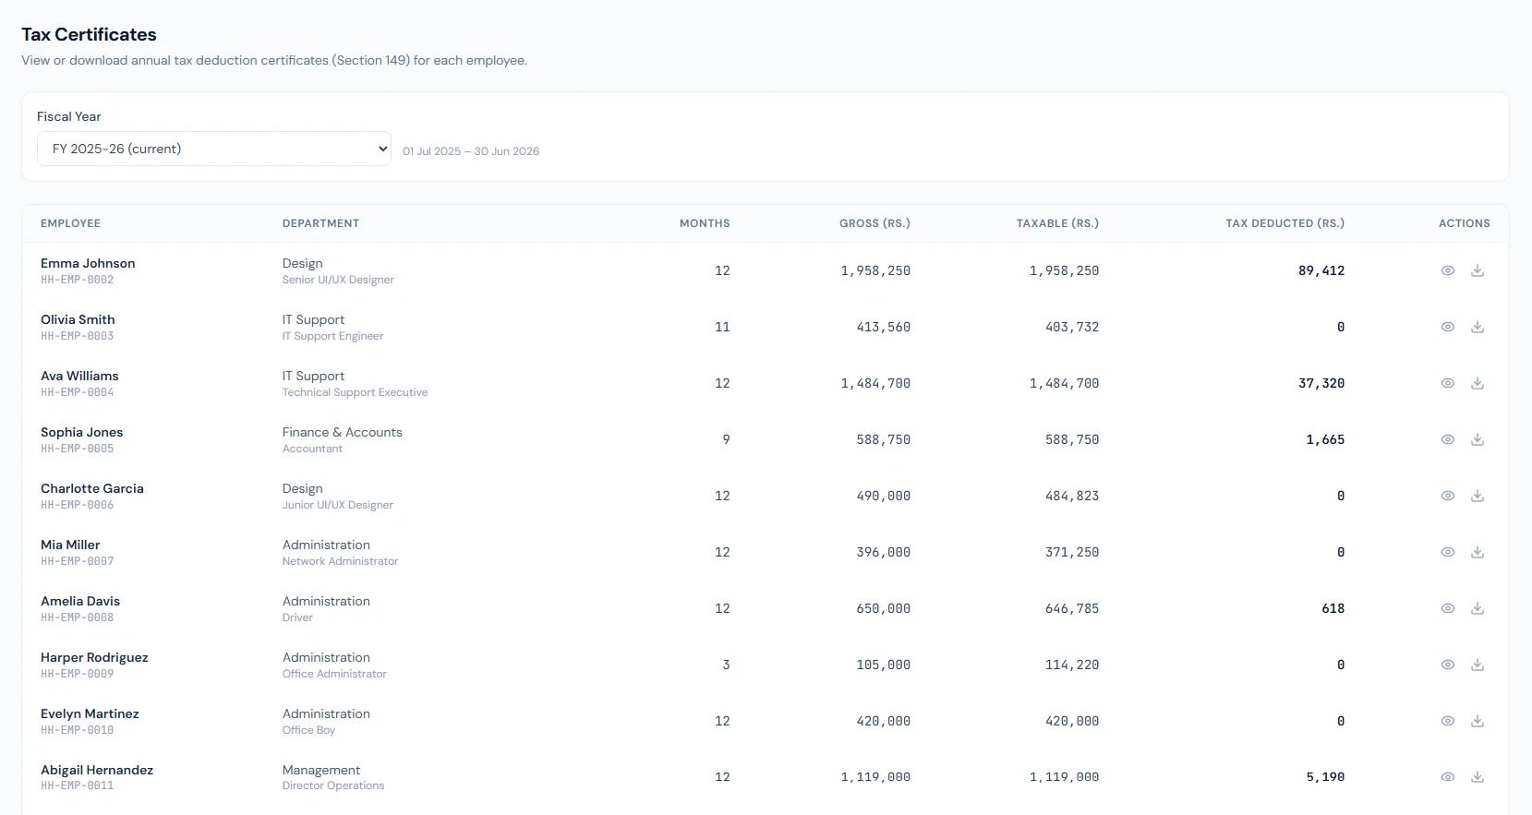Click taxable amount 371,250
The height and width of the screenshot is (815, 1532).
(x=1072, y=552)
